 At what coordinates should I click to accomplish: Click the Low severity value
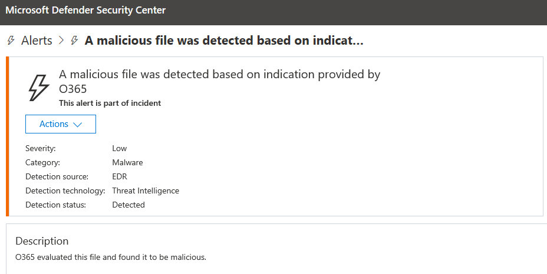click(120, 148)
